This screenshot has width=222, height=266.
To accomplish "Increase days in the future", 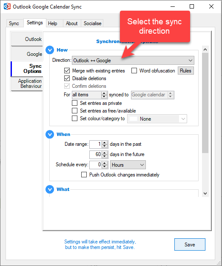I will point(105,153).
